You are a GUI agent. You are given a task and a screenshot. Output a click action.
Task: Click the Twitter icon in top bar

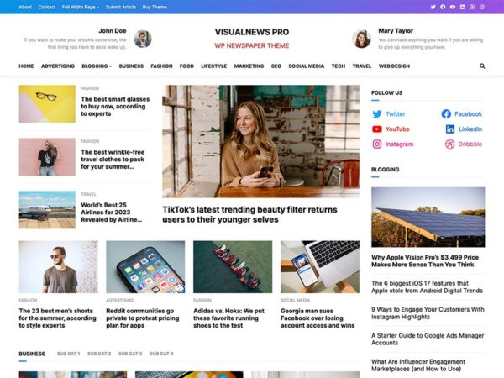(433, 7)
